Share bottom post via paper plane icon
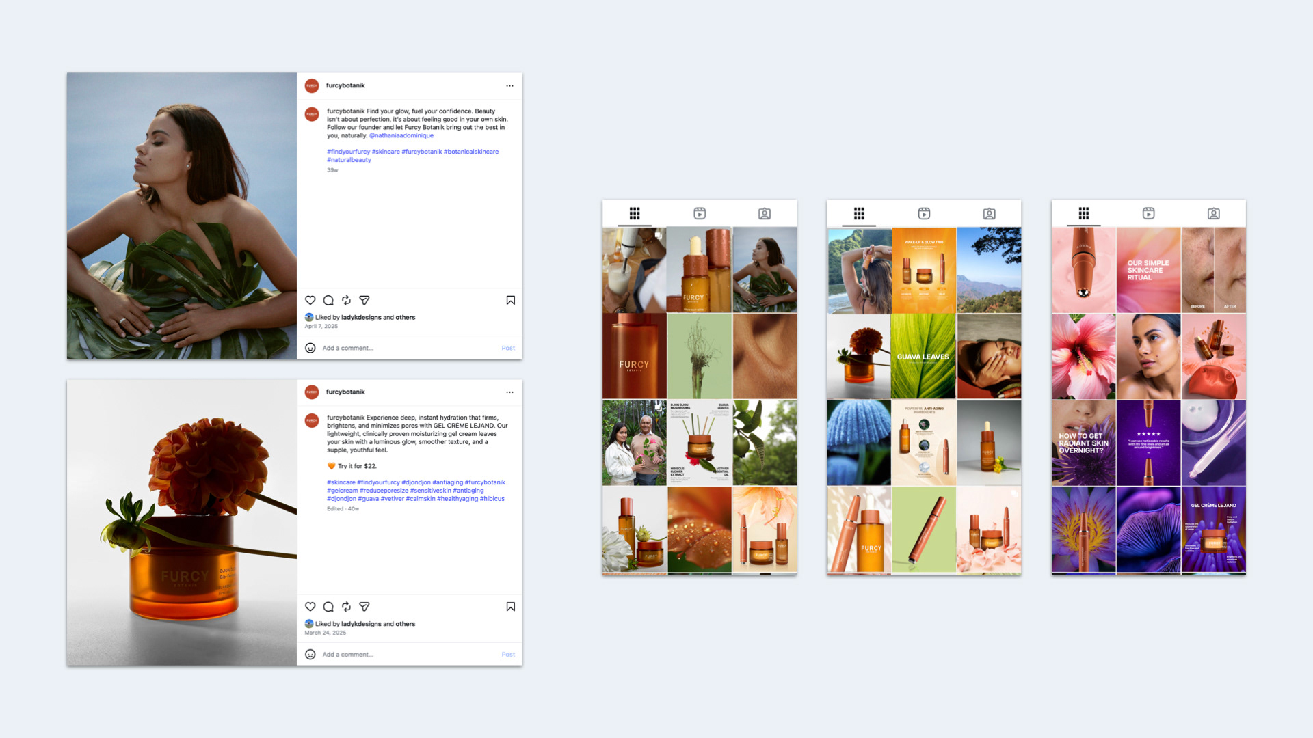Viewport: 1313px width, 738px height. (x=364, y=606)
